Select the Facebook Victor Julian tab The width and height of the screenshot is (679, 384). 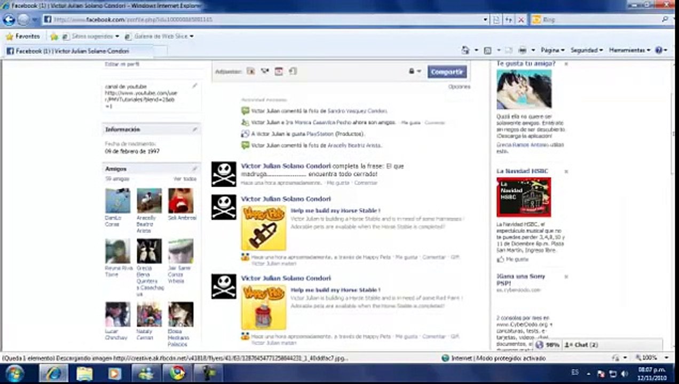click(x=78, y=51)
